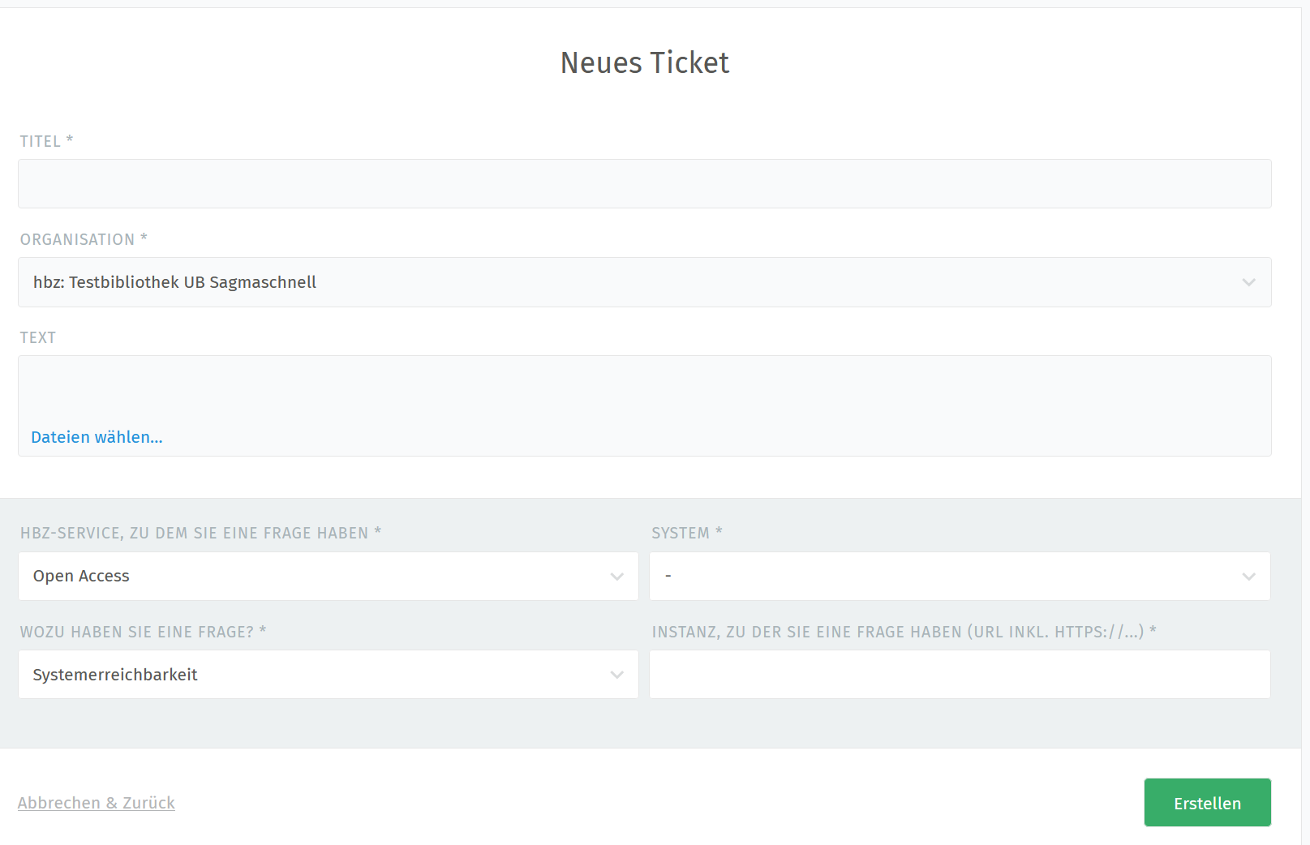This screenshot has width=1310, height=845.
Task: Click the Neues Ticket heading
Action: pyautogui.click(x=645, y=62)
